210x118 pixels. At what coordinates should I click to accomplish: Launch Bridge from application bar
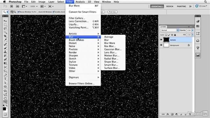[x=12, y=6]
